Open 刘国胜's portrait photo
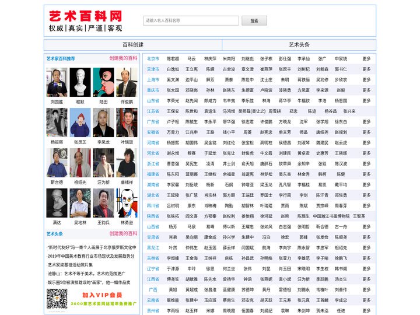 [57, 82]
